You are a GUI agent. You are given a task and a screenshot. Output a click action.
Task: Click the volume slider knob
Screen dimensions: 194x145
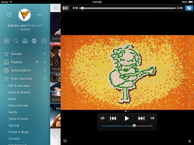pos(134,126)
